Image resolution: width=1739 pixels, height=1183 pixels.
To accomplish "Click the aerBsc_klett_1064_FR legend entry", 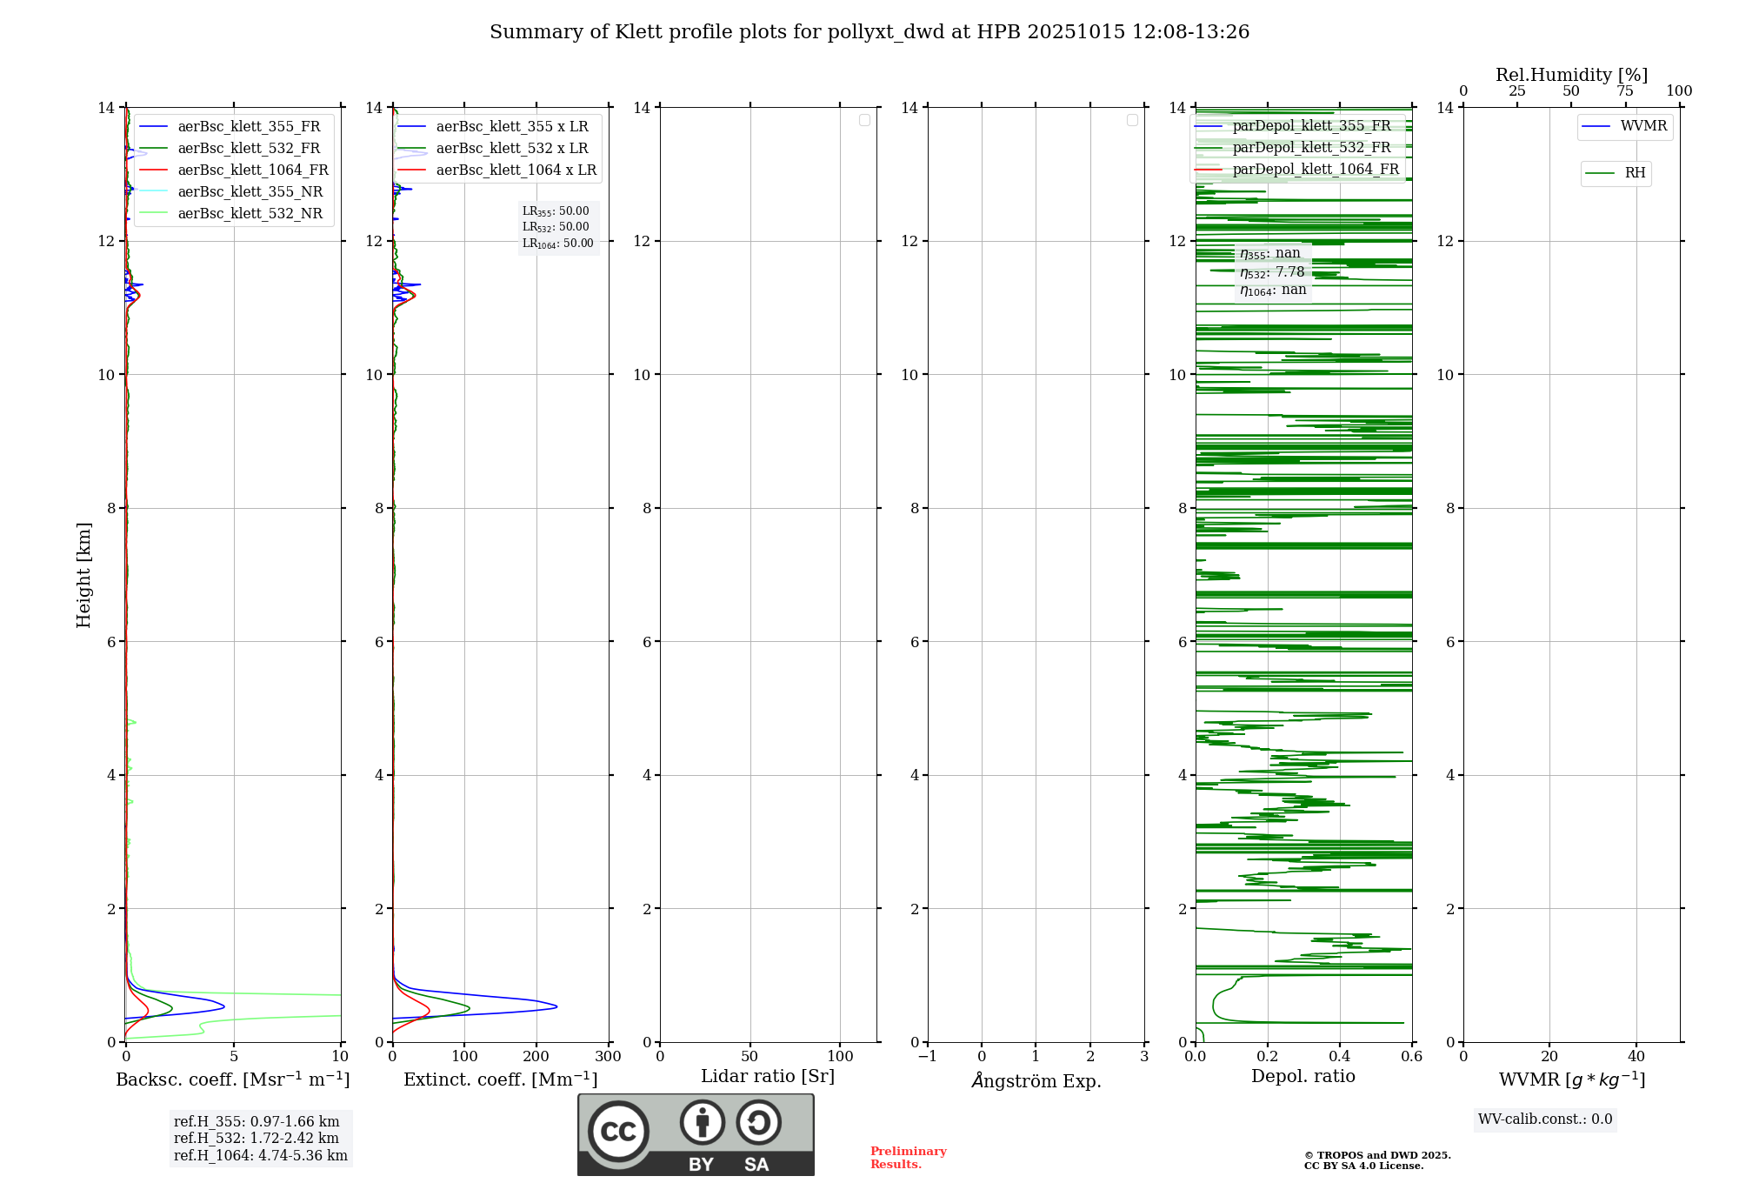I will 252,170.
